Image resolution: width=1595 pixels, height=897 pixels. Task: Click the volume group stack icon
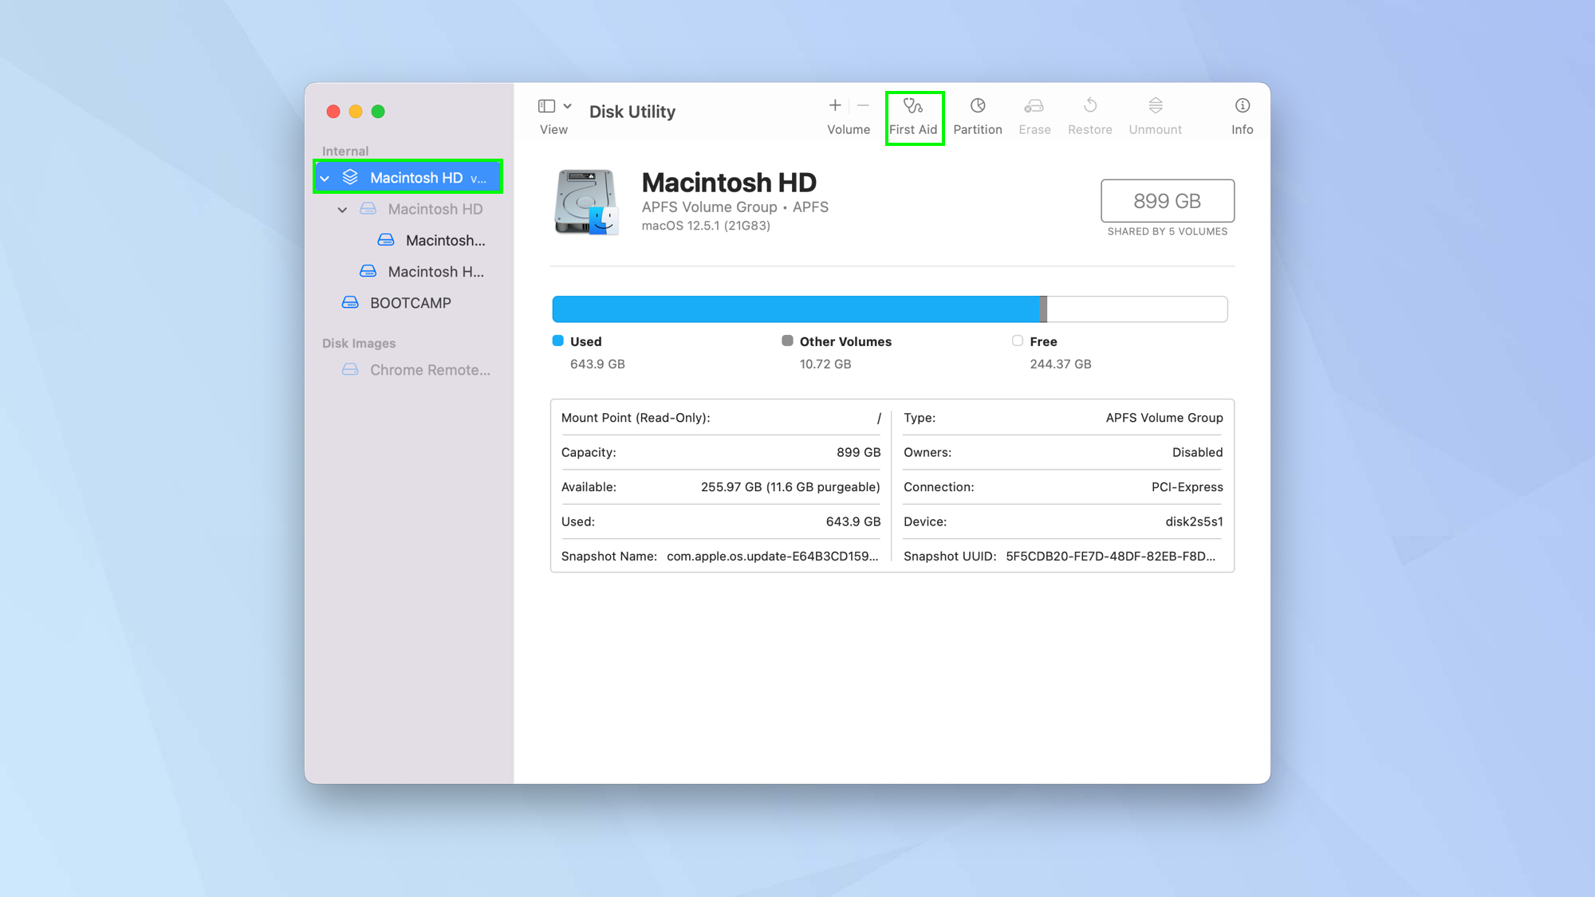pyautogui.click(x=350, y=177)
